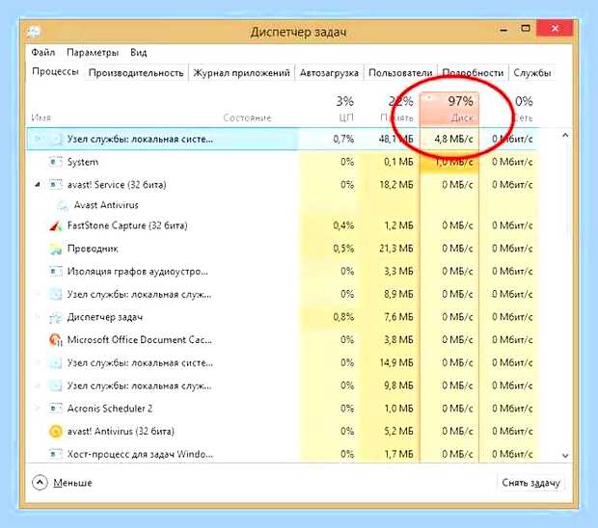Image resolution: width=598 pixels, height=528 pixels.
Task: Click the Acronis Scheduler 2 icon
Action: 56,409
